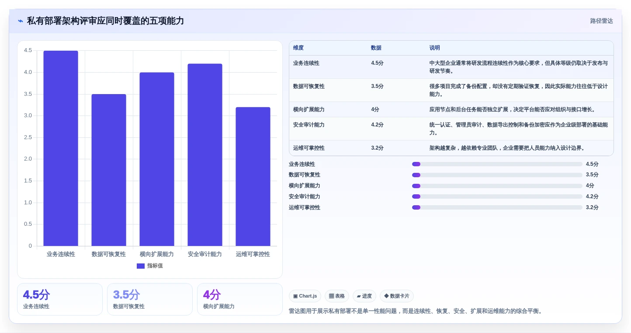Open the 3.5分 数据可恢复性 data card

click(x=150, y=299)
